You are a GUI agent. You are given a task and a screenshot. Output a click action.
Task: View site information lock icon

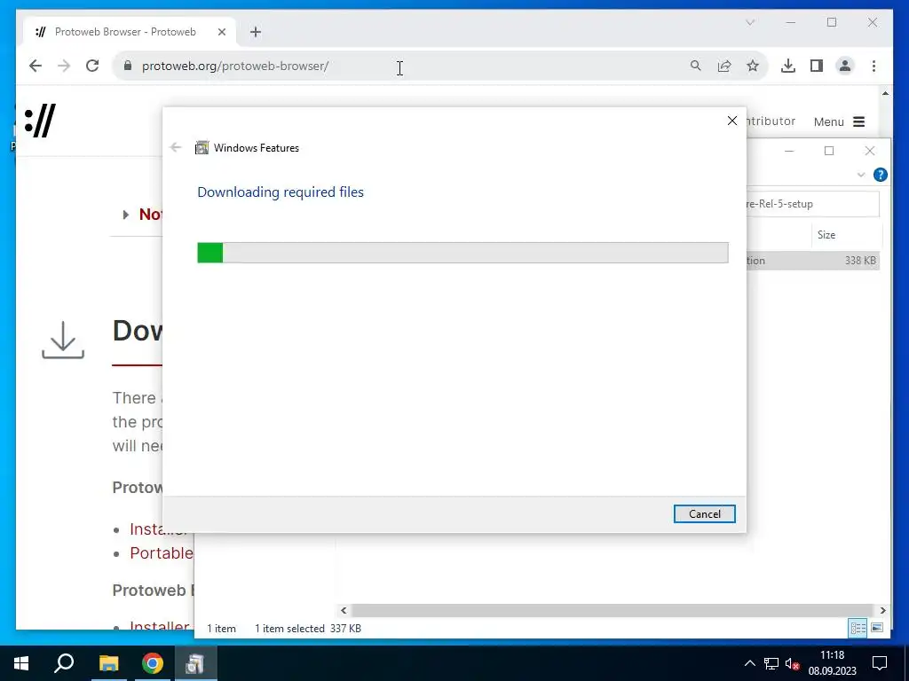[128, 66]
